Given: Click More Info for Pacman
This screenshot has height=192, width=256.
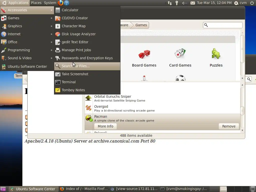Looking at the screenshot, I should [x=105, y=126].
